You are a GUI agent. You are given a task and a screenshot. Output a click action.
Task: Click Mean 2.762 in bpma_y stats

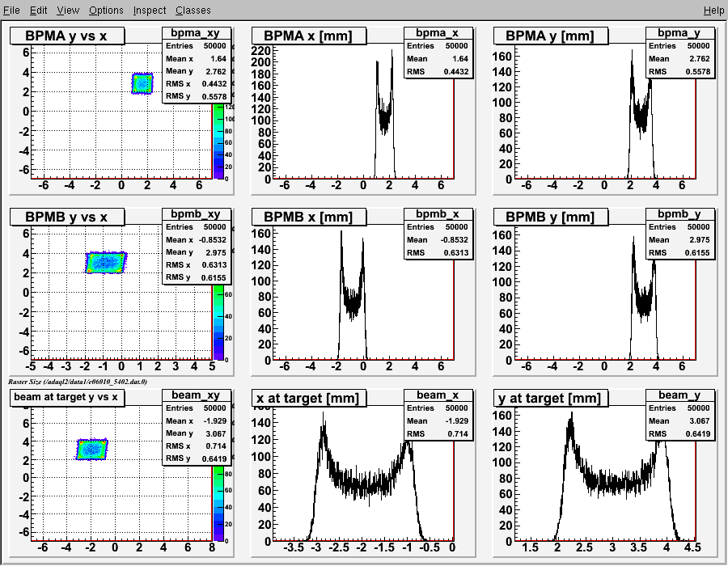coord(680,59)
